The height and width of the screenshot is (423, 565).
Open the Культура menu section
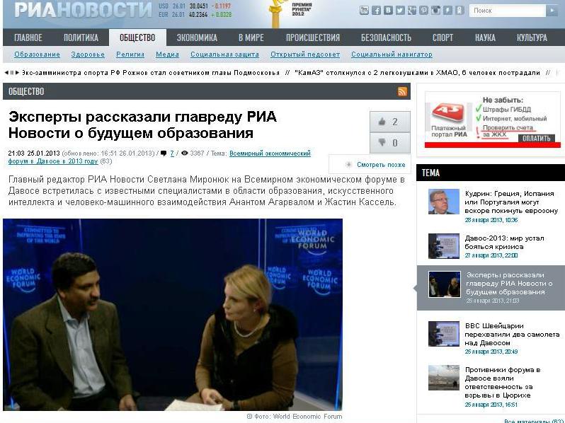pyautogui.click(x=532, y=37)
